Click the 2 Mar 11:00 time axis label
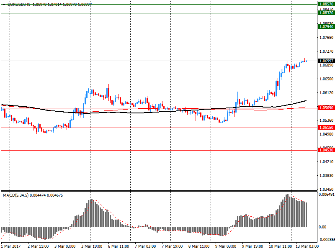The height and width of the screenshot is (251, 335). (x=38, y=246)
